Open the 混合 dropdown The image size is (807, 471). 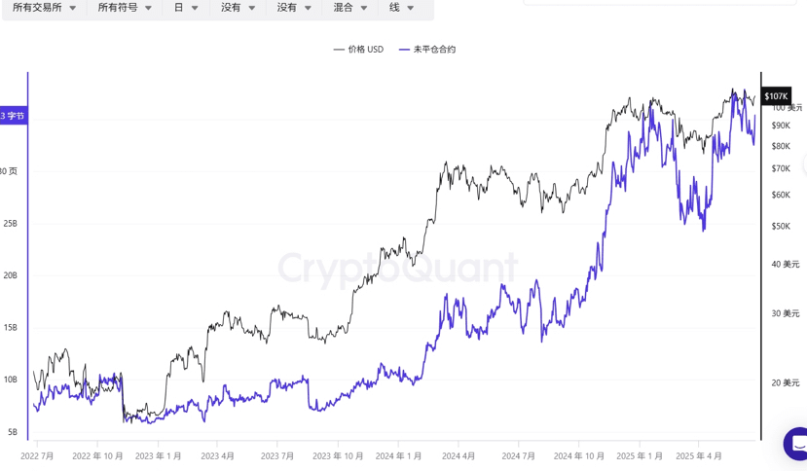click(350, 8)
